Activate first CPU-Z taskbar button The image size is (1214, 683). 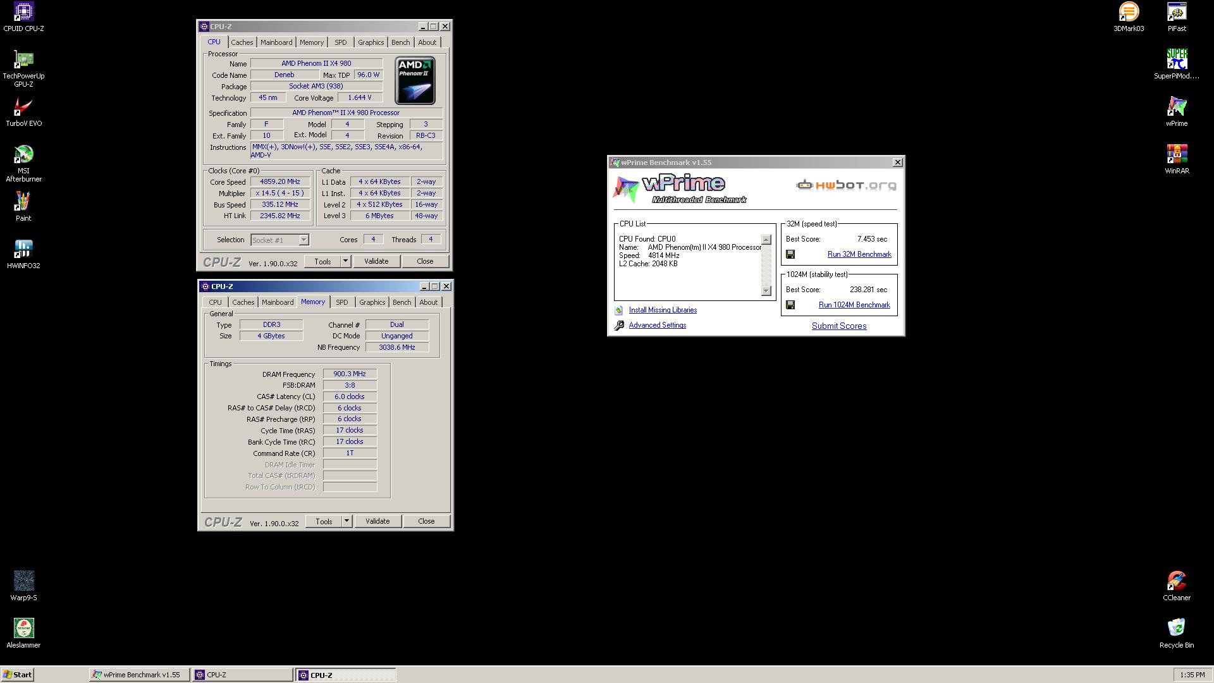[x=242, y=675]
